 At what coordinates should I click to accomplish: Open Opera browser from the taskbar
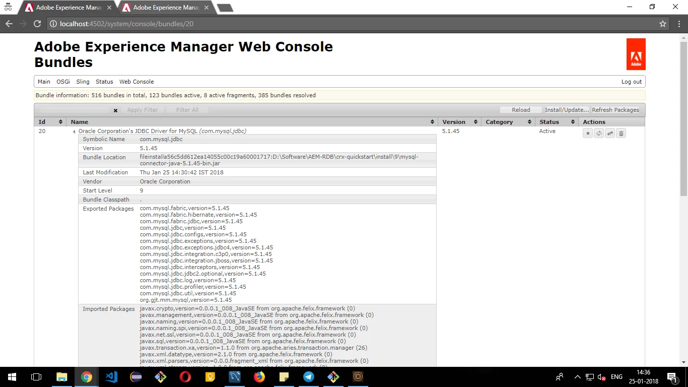185,376
